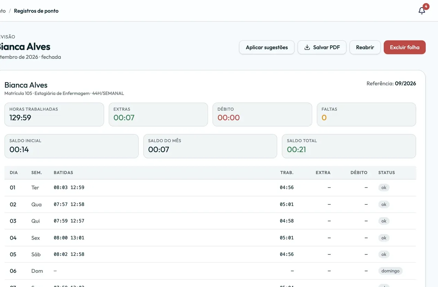Click the download icon in Salvar PDF
Viewport: 438px width, 287px height.
[307, 47]
